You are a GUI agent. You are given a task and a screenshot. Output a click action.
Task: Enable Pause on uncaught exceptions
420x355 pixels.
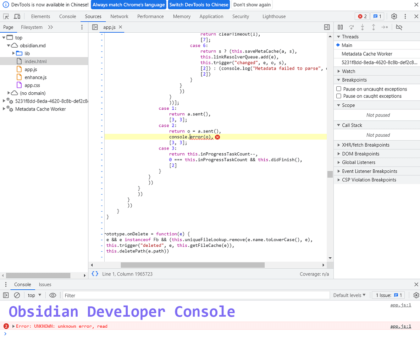pyautogui.click(x=339, y=89)
